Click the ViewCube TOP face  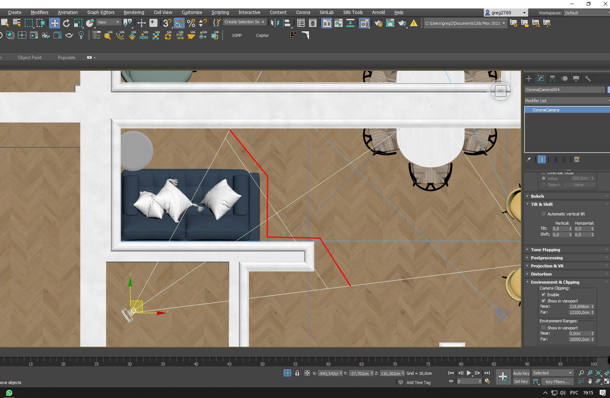tap(500, 91)
